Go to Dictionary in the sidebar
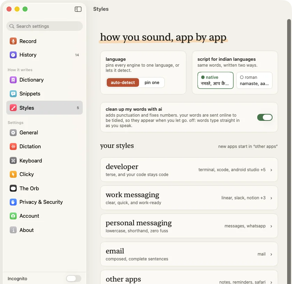Image resolution: width=292 pixels, height=284 pixels. point(32,80)
